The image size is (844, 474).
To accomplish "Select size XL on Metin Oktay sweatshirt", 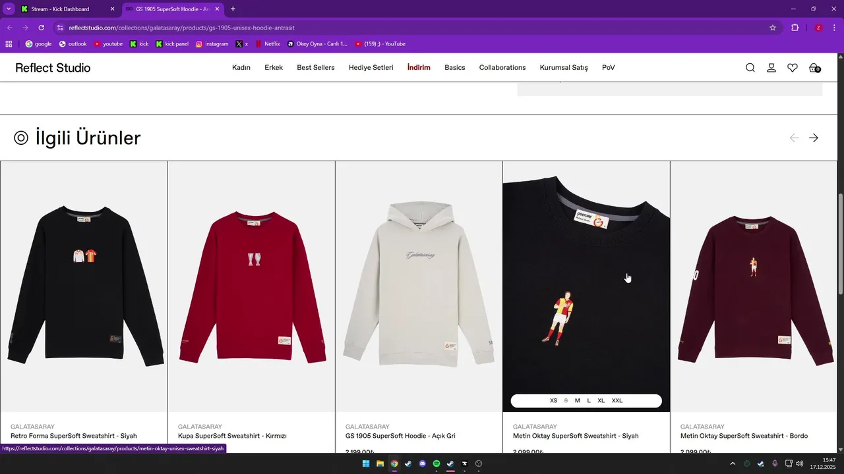I will (x=601, y=401).
